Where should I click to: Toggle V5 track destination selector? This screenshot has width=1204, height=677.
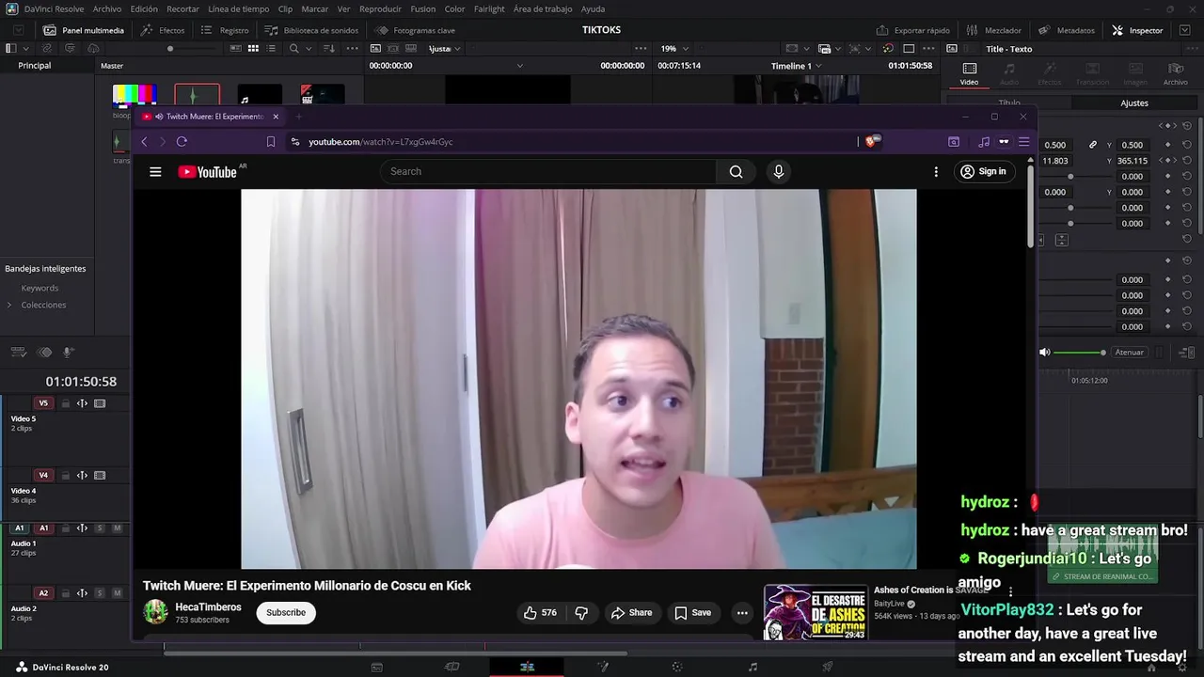43,403
